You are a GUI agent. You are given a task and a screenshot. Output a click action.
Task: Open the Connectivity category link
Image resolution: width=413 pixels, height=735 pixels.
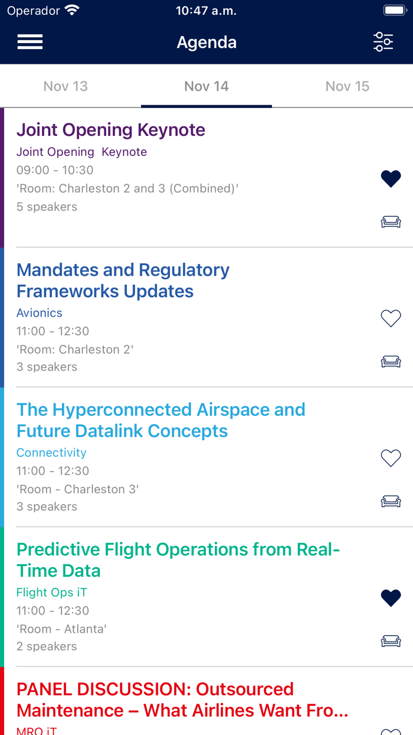point(51,453)
